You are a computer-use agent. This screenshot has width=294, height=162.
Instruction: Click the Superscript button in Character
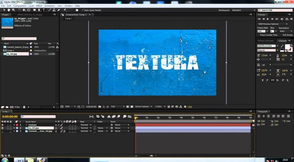click(283, 80)
